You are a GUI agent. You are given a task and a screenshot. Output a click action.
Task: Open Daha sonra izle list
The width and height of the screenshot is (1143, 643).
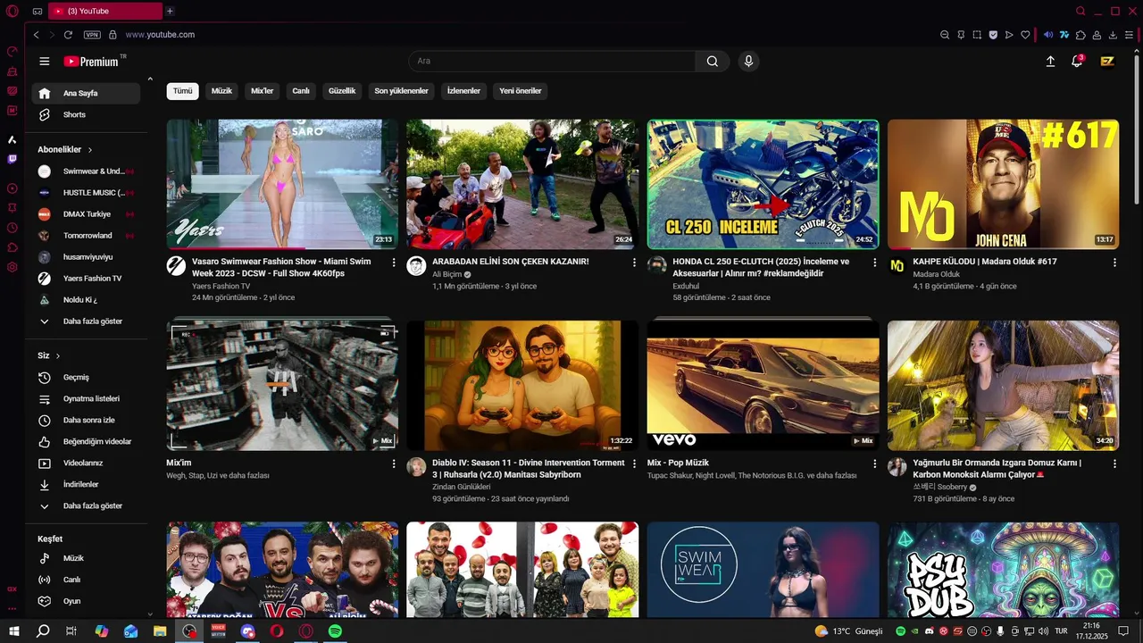[x=86, y=420]
